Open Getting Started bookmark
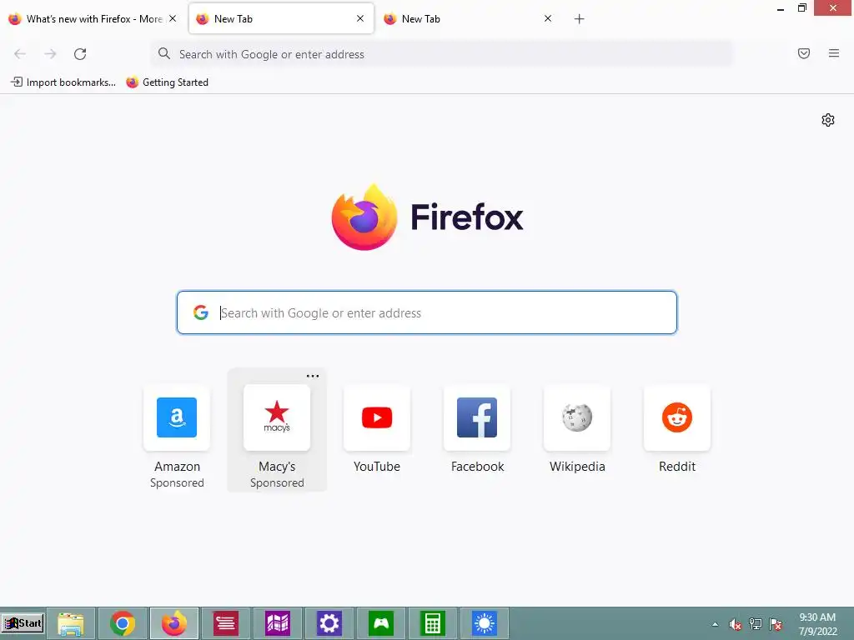Viewport: 854px width, 640px height. pos(167,82)
